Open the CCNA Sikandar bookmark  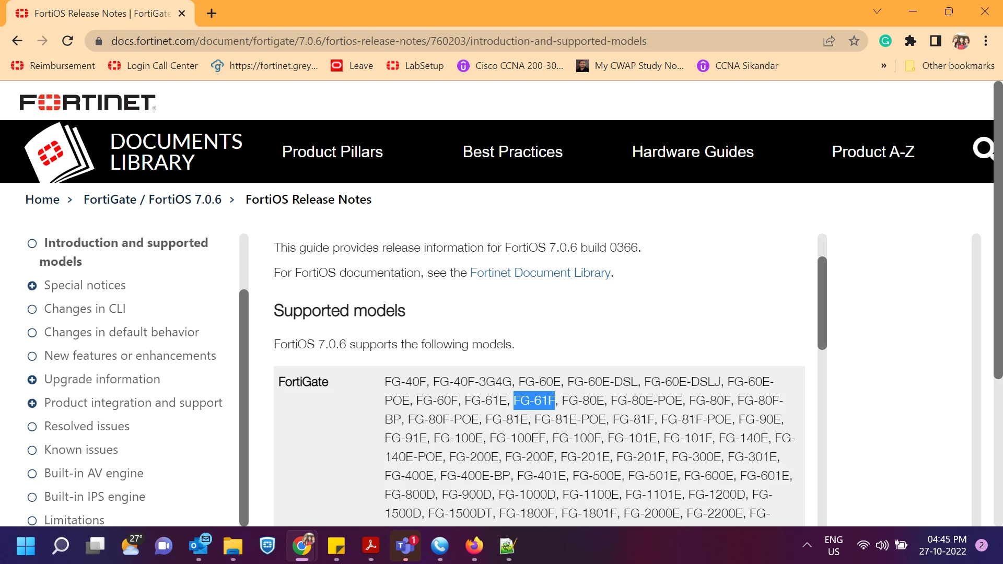[738, 66]
